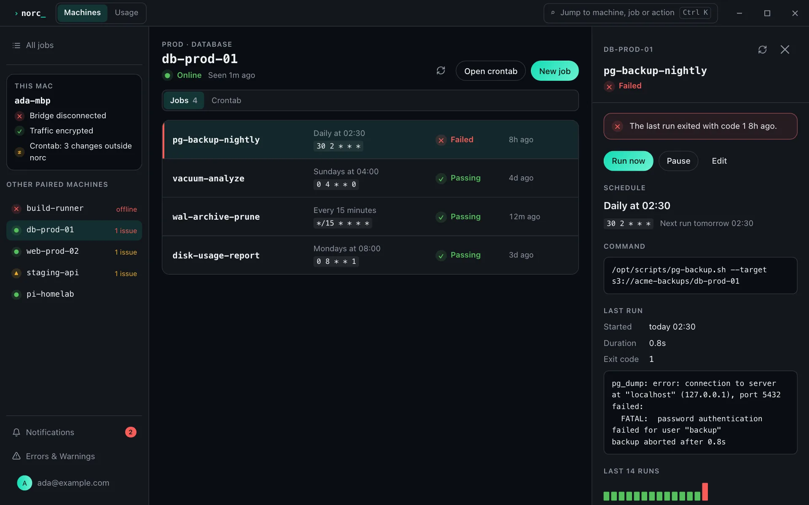This screenshot has height=505, width=809.
Task: Click the build-runner offline status icon
Action: (16, 209)
